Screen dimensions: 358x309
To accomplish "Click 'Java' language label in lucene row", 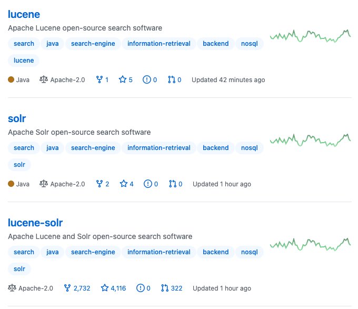I will tap(23, 80).
